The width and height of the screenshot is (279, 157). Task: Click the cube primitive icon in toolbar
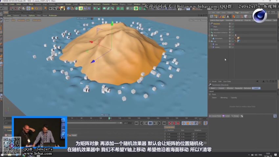point(69,8)
